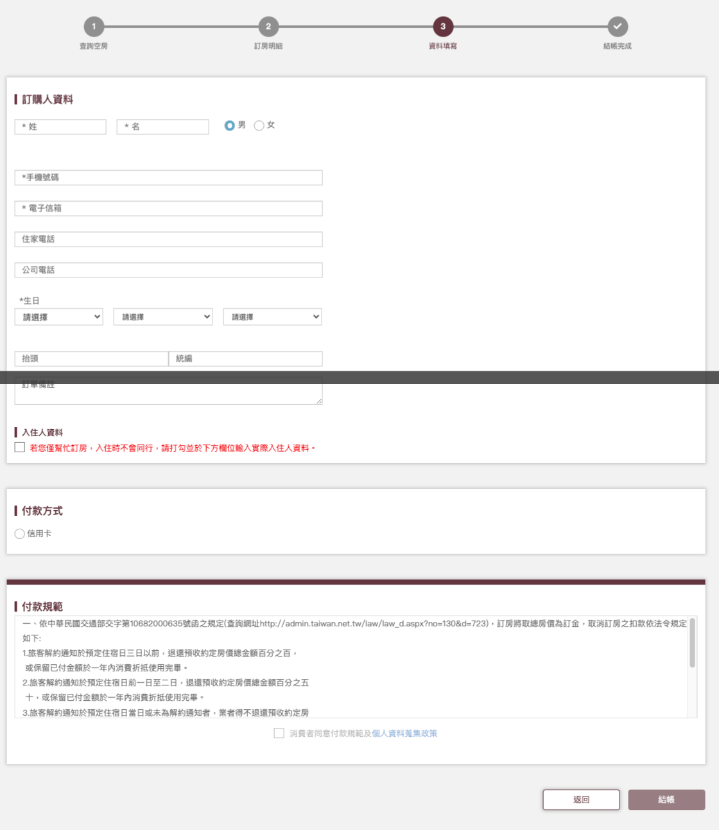Click step 2 circle 訂房明細
Image resolution: width=719 pixels, height=830 pixels.
click(x=268, y=26)
